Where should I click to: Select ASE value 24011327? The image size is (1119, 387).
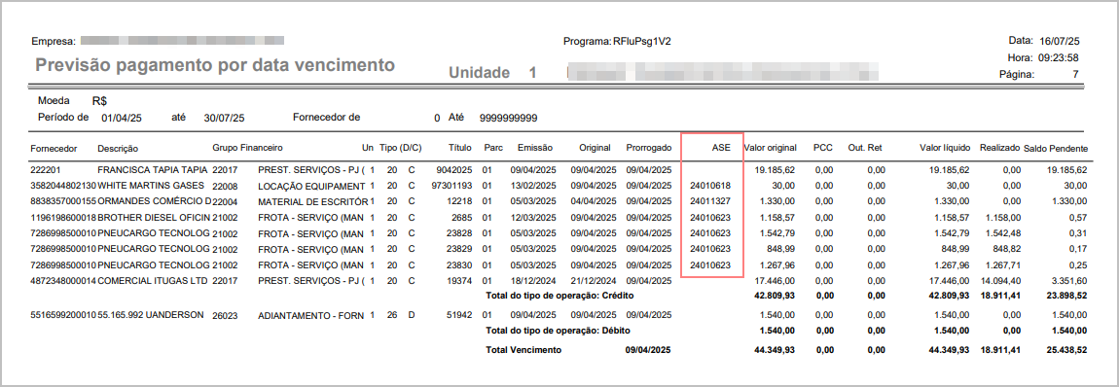tap(710, 201)
